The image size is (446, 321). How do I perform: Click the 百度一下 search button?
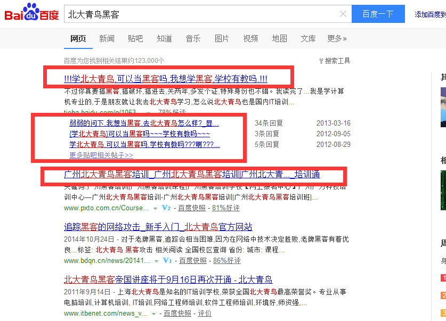pos(378,14)
